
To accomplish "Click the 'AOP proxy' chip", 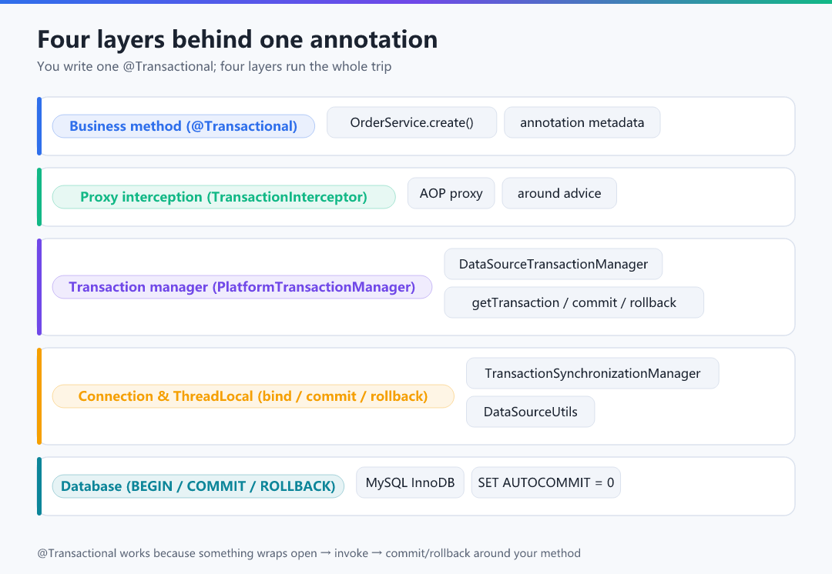I will tap(451, 193).
